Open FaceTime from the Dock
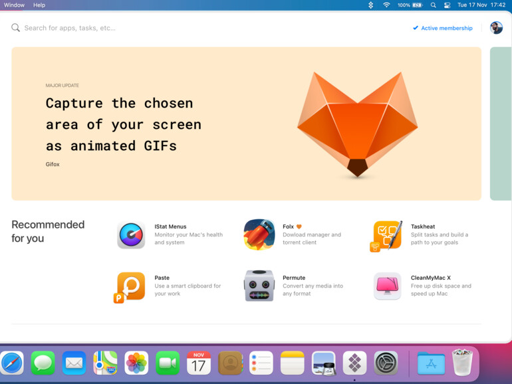This screenshot has width=512, height=384. tap(168, 363)
